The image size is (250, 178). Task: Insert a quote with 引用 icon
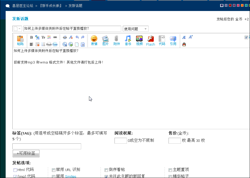point(173,40)
